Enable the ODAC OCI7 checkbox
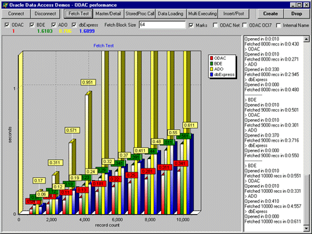The image size is (312, 234). [x=245, y=25]
